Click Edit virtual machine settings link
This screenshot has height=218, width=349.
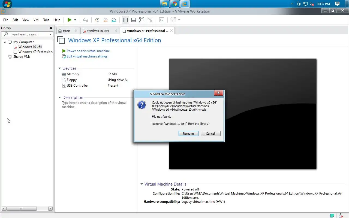[x=87, y=56]
